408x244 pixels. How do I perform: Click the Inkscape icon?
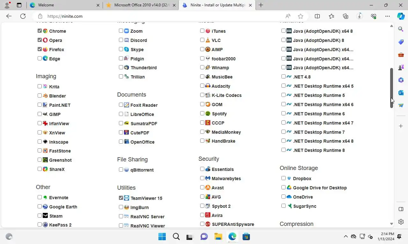pyautogui.click(x=45, y=142)
